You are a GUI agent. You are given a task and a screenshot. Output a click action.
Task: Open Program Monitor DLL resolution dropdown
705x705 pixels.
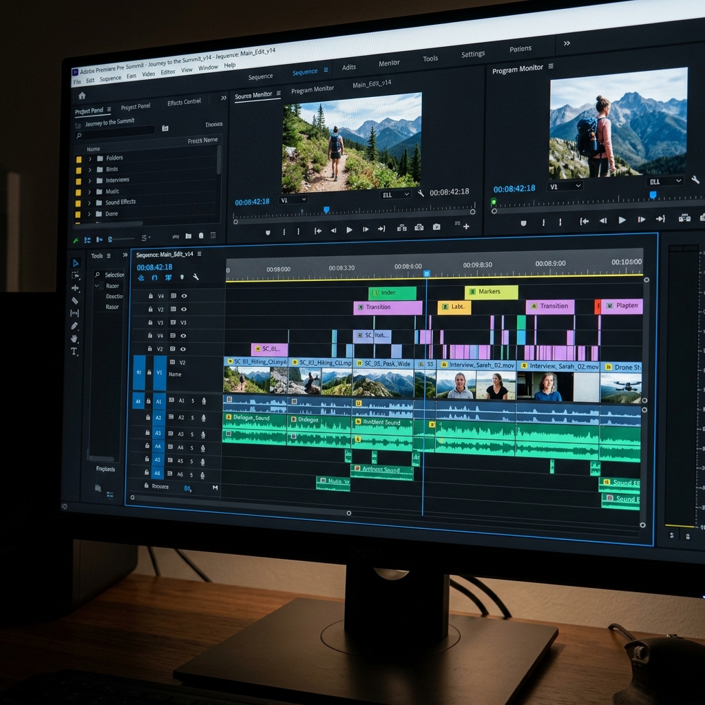coord(665,181)
